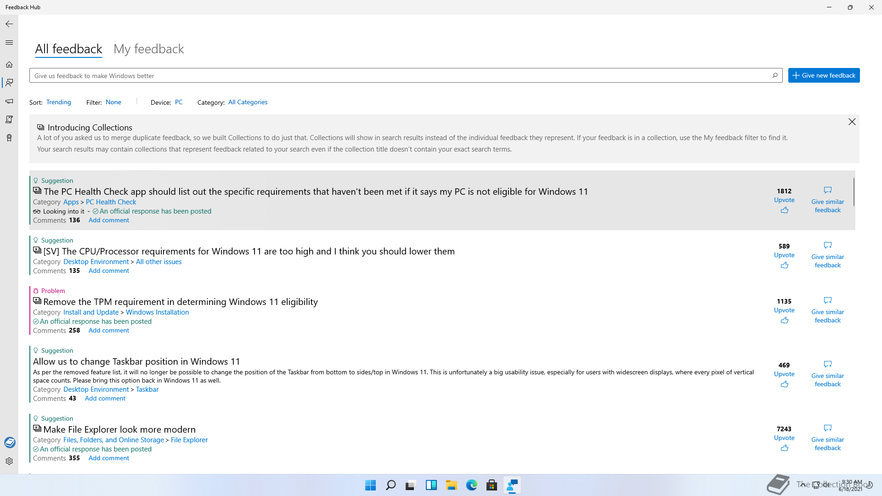Open Settings gear in the sidebar
The height and width of the screenshot is (496, 882).
[x=9, y=461]
